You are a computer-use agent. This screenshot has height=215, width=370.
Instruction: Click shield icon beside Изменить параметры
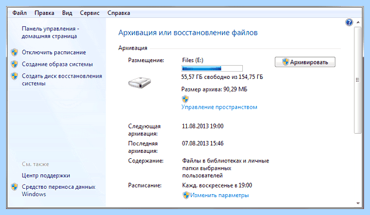(186, 195)
